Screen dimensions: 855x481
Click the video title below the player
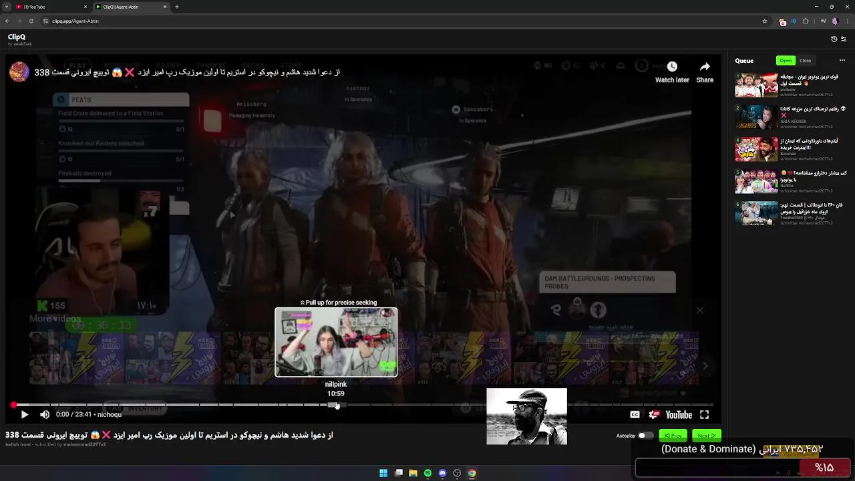click(x=169, y=435)
